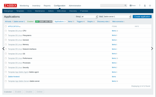Check the Filesystems application checkbox
Screen dimensions: 156x97
pyautogui.click(x=6, y=35)
